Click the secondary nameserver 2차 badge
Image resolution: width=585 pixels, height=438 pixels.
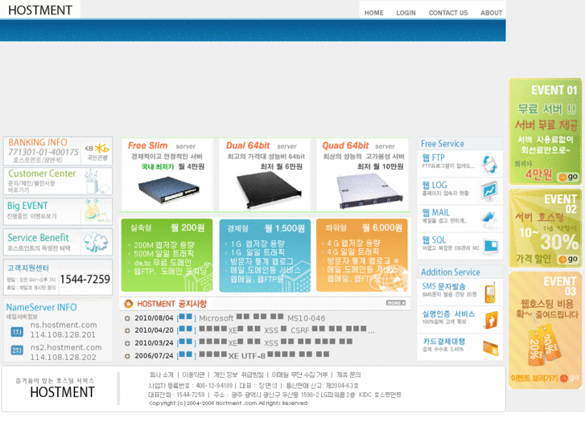point(17,350)
